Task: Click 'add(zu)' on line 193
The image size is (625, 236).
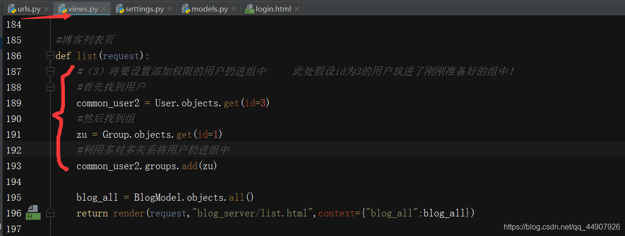Action: tap(200, 166)
